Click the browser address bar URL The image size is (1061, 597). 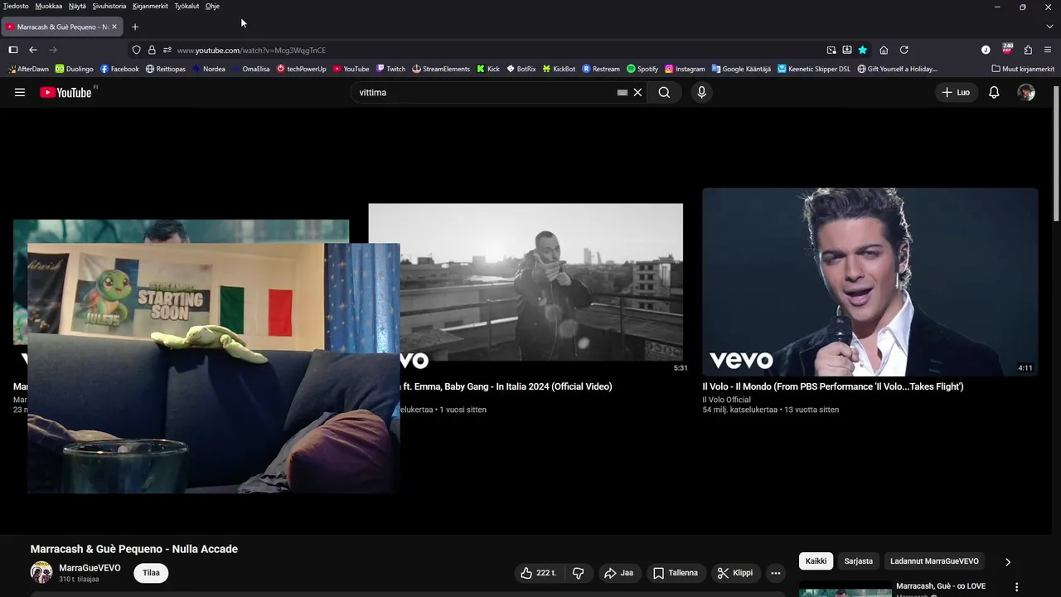(251, 50)
